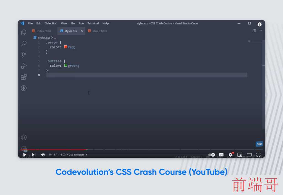Viewport: 283px width, 195px height.
Task: Open the Terminal menu
Action: point(93,23)
